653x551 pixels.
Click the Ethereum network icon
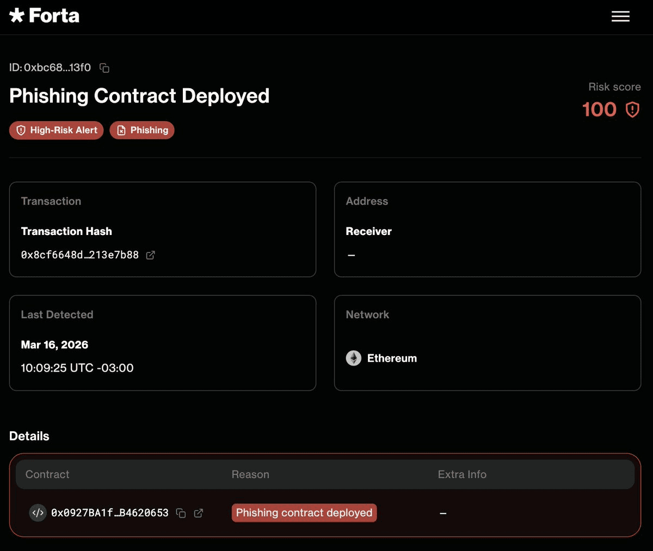coord(354,358)
